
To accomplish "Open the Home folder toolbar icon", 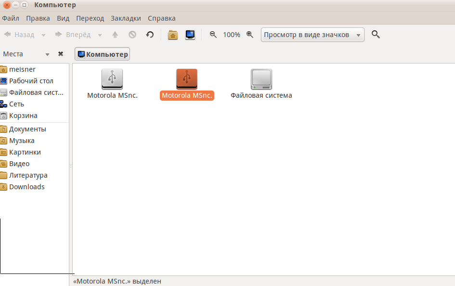I will point(173,35).
